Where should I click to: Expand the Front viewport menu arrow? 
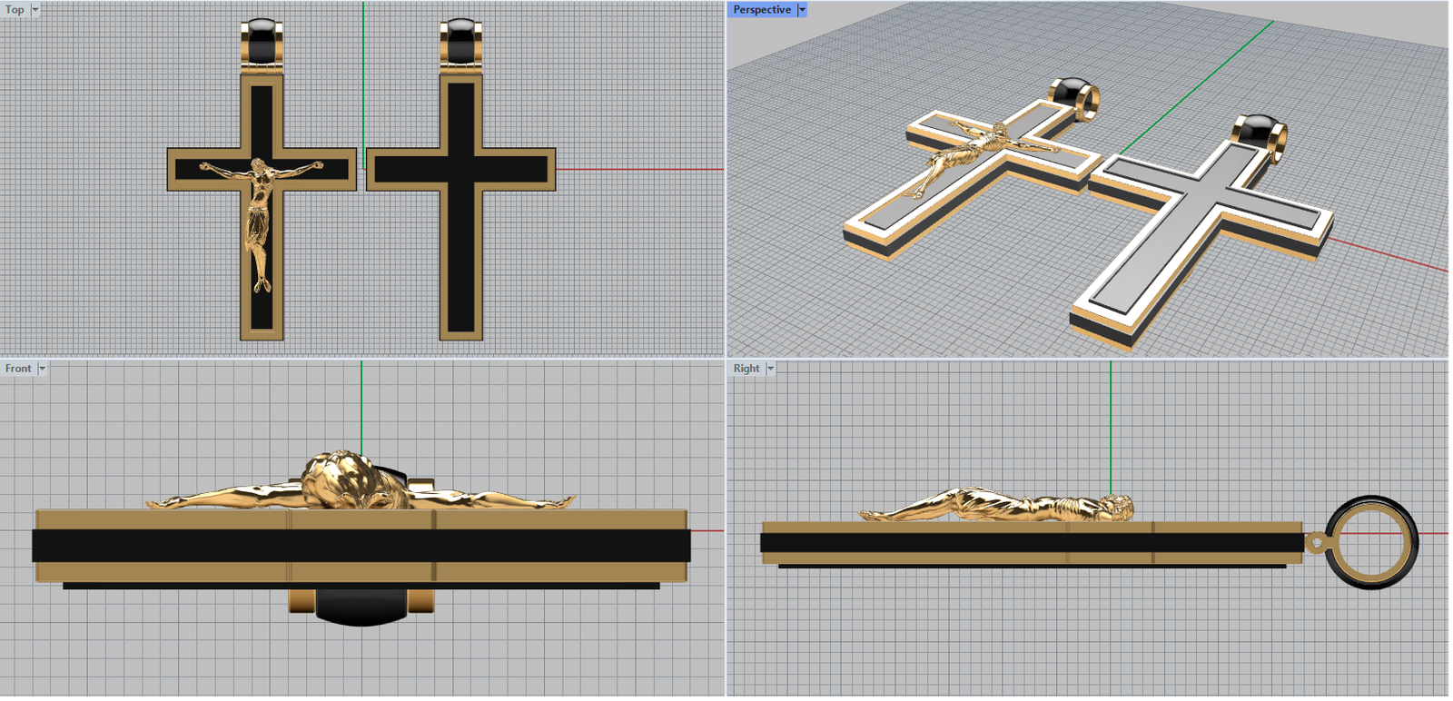point(42,369)
